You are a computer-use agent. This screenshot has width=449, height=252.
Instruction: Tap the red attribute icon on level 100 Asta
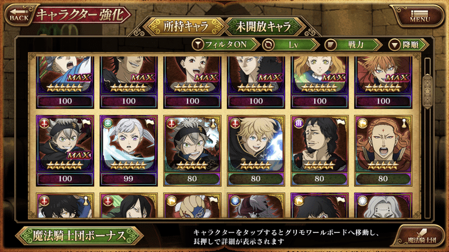pos(44,124)
